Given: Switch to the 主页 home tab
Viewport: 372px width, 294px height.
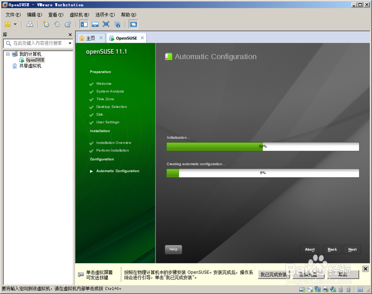Looking at the screenshot, I should [90, 38].
